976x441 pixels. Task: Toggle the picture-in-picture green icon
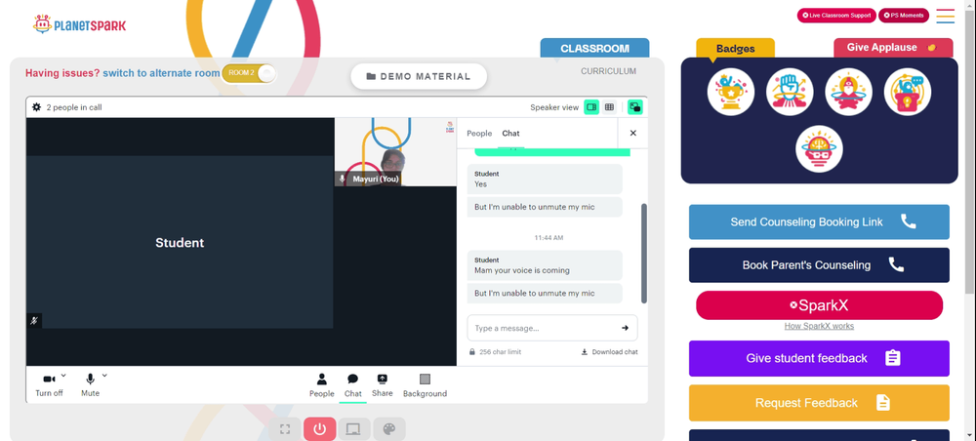tap(635, 107)
